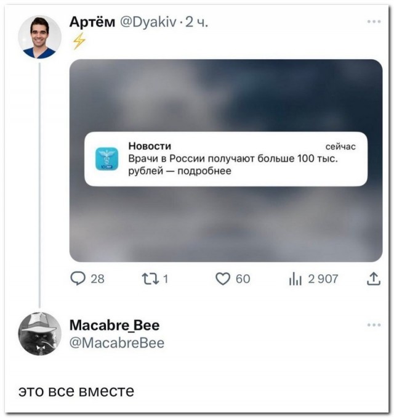Click the news app icon in notification
The image size is (394, 418).
pyautogui.click(x=107, y=158)
